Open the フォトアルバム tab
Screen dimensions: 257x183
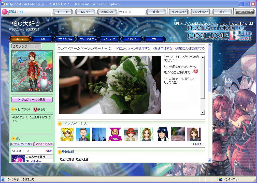pos(65,39)
